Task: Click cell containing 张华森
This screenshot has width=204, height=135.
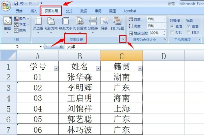Action: (80, 76)
